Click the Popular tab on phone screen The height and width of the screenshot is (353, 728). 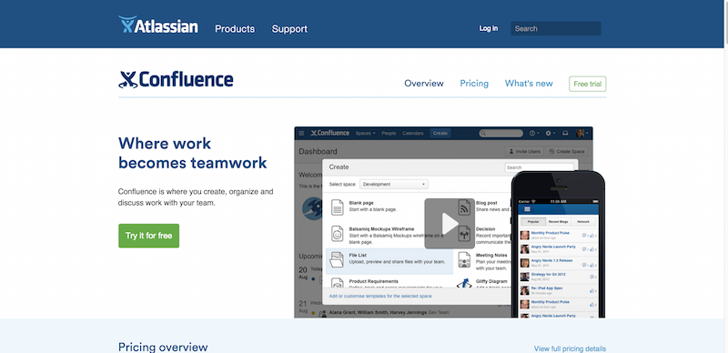click(x=533, y=222)
